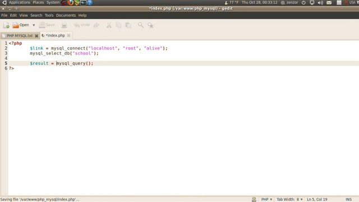Image resolution: width=359 pixels, height=202 pixels.
Task: Click the status bar save indicator icon
Action: click(254, 200)
